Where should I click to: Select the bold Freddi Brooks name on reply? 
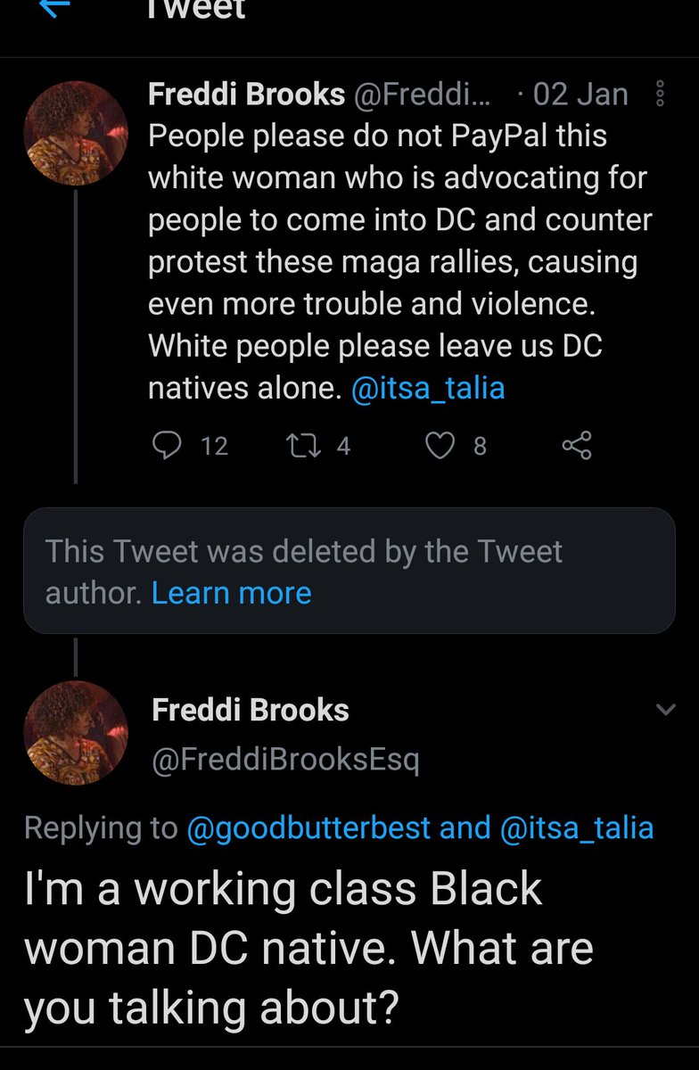pos(251,710)
